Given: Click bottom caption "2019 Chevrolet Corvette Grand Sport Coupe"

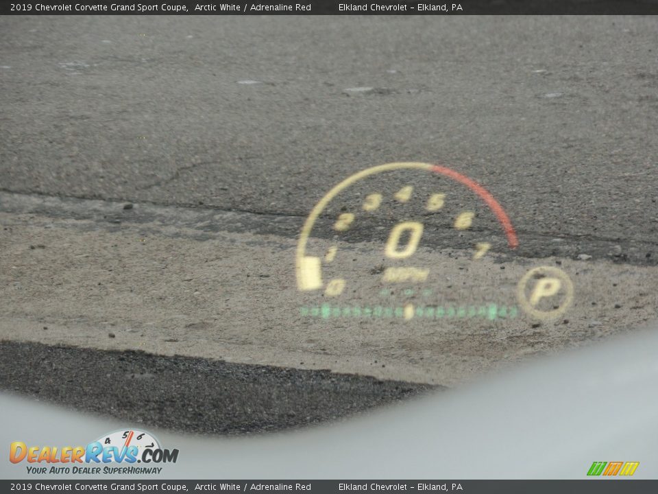Looking at the screenshot, I should coord(99,486).
